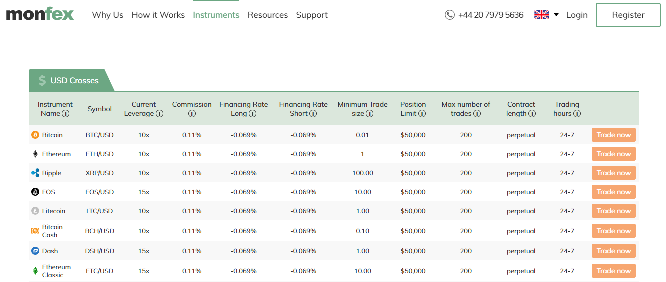Open the Resources menu item
Viewport: 666px width, 282px height.
click(x=268, y=15)
